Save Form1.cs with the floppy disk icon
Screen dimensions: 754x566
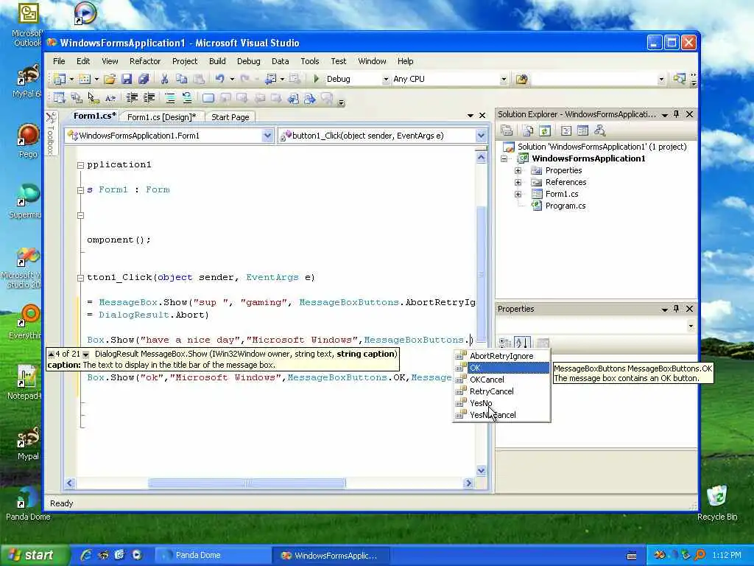tap(127, 79)
